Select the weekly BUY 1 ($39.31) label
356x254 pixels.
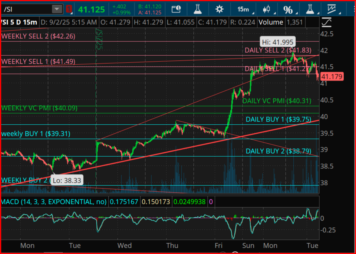pos(36,134)
